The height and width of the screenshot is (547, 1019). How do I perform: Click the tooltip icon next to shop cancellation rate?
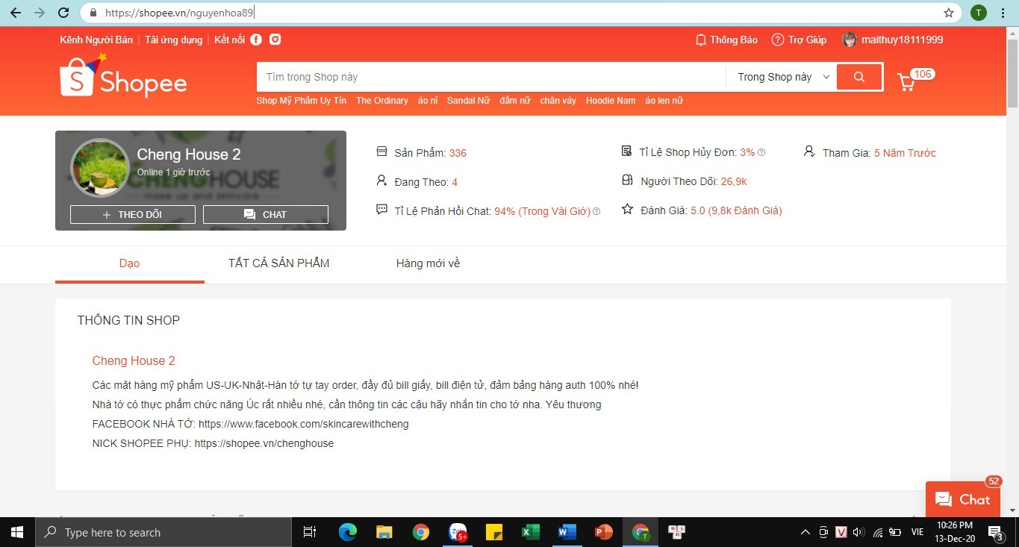point(761,152)
